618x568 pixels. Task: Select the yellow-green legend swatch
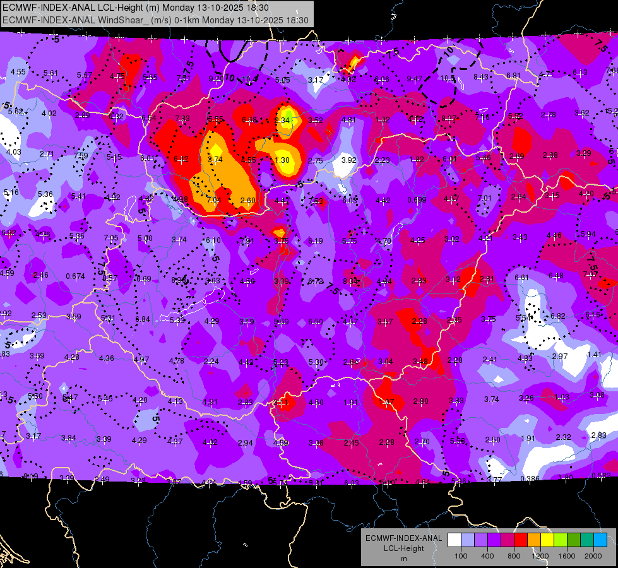561,540
